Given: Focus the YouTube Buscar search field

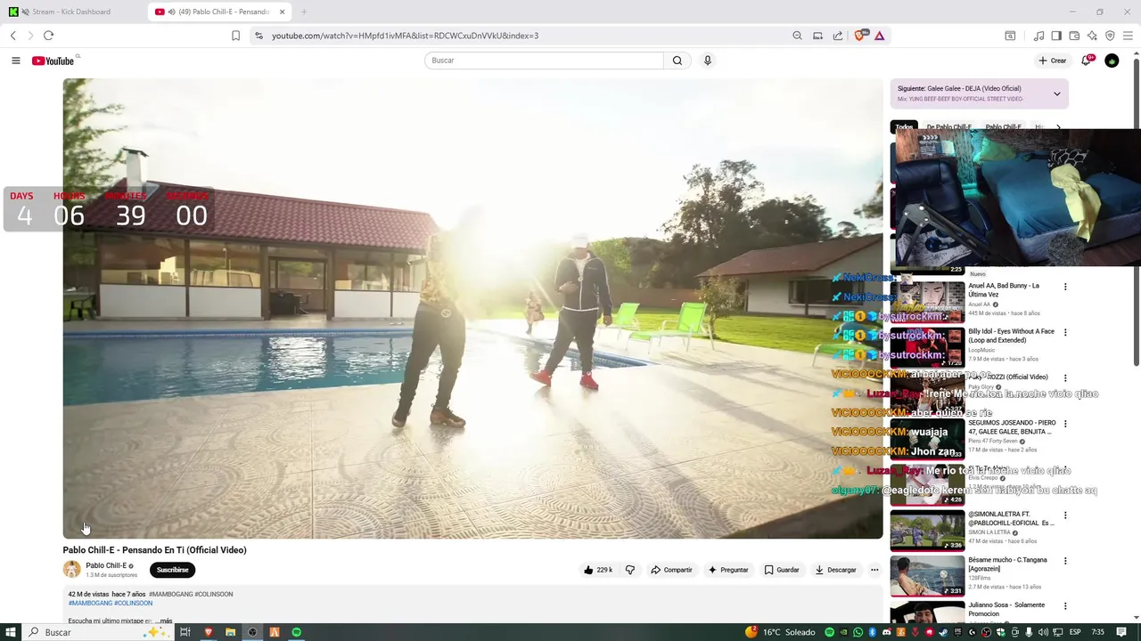Looking at the screenshot, I should click(544, 61).
